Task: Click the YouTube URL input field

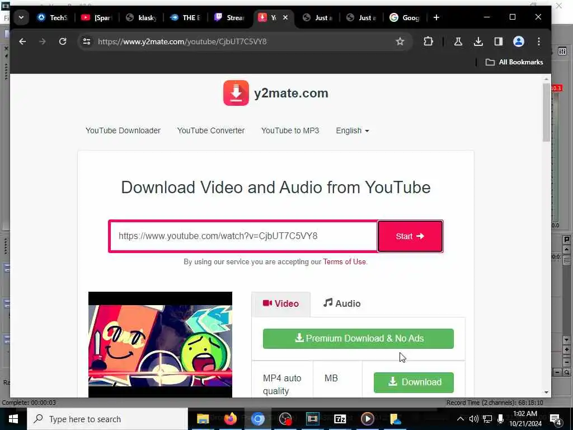Action: 243,236
